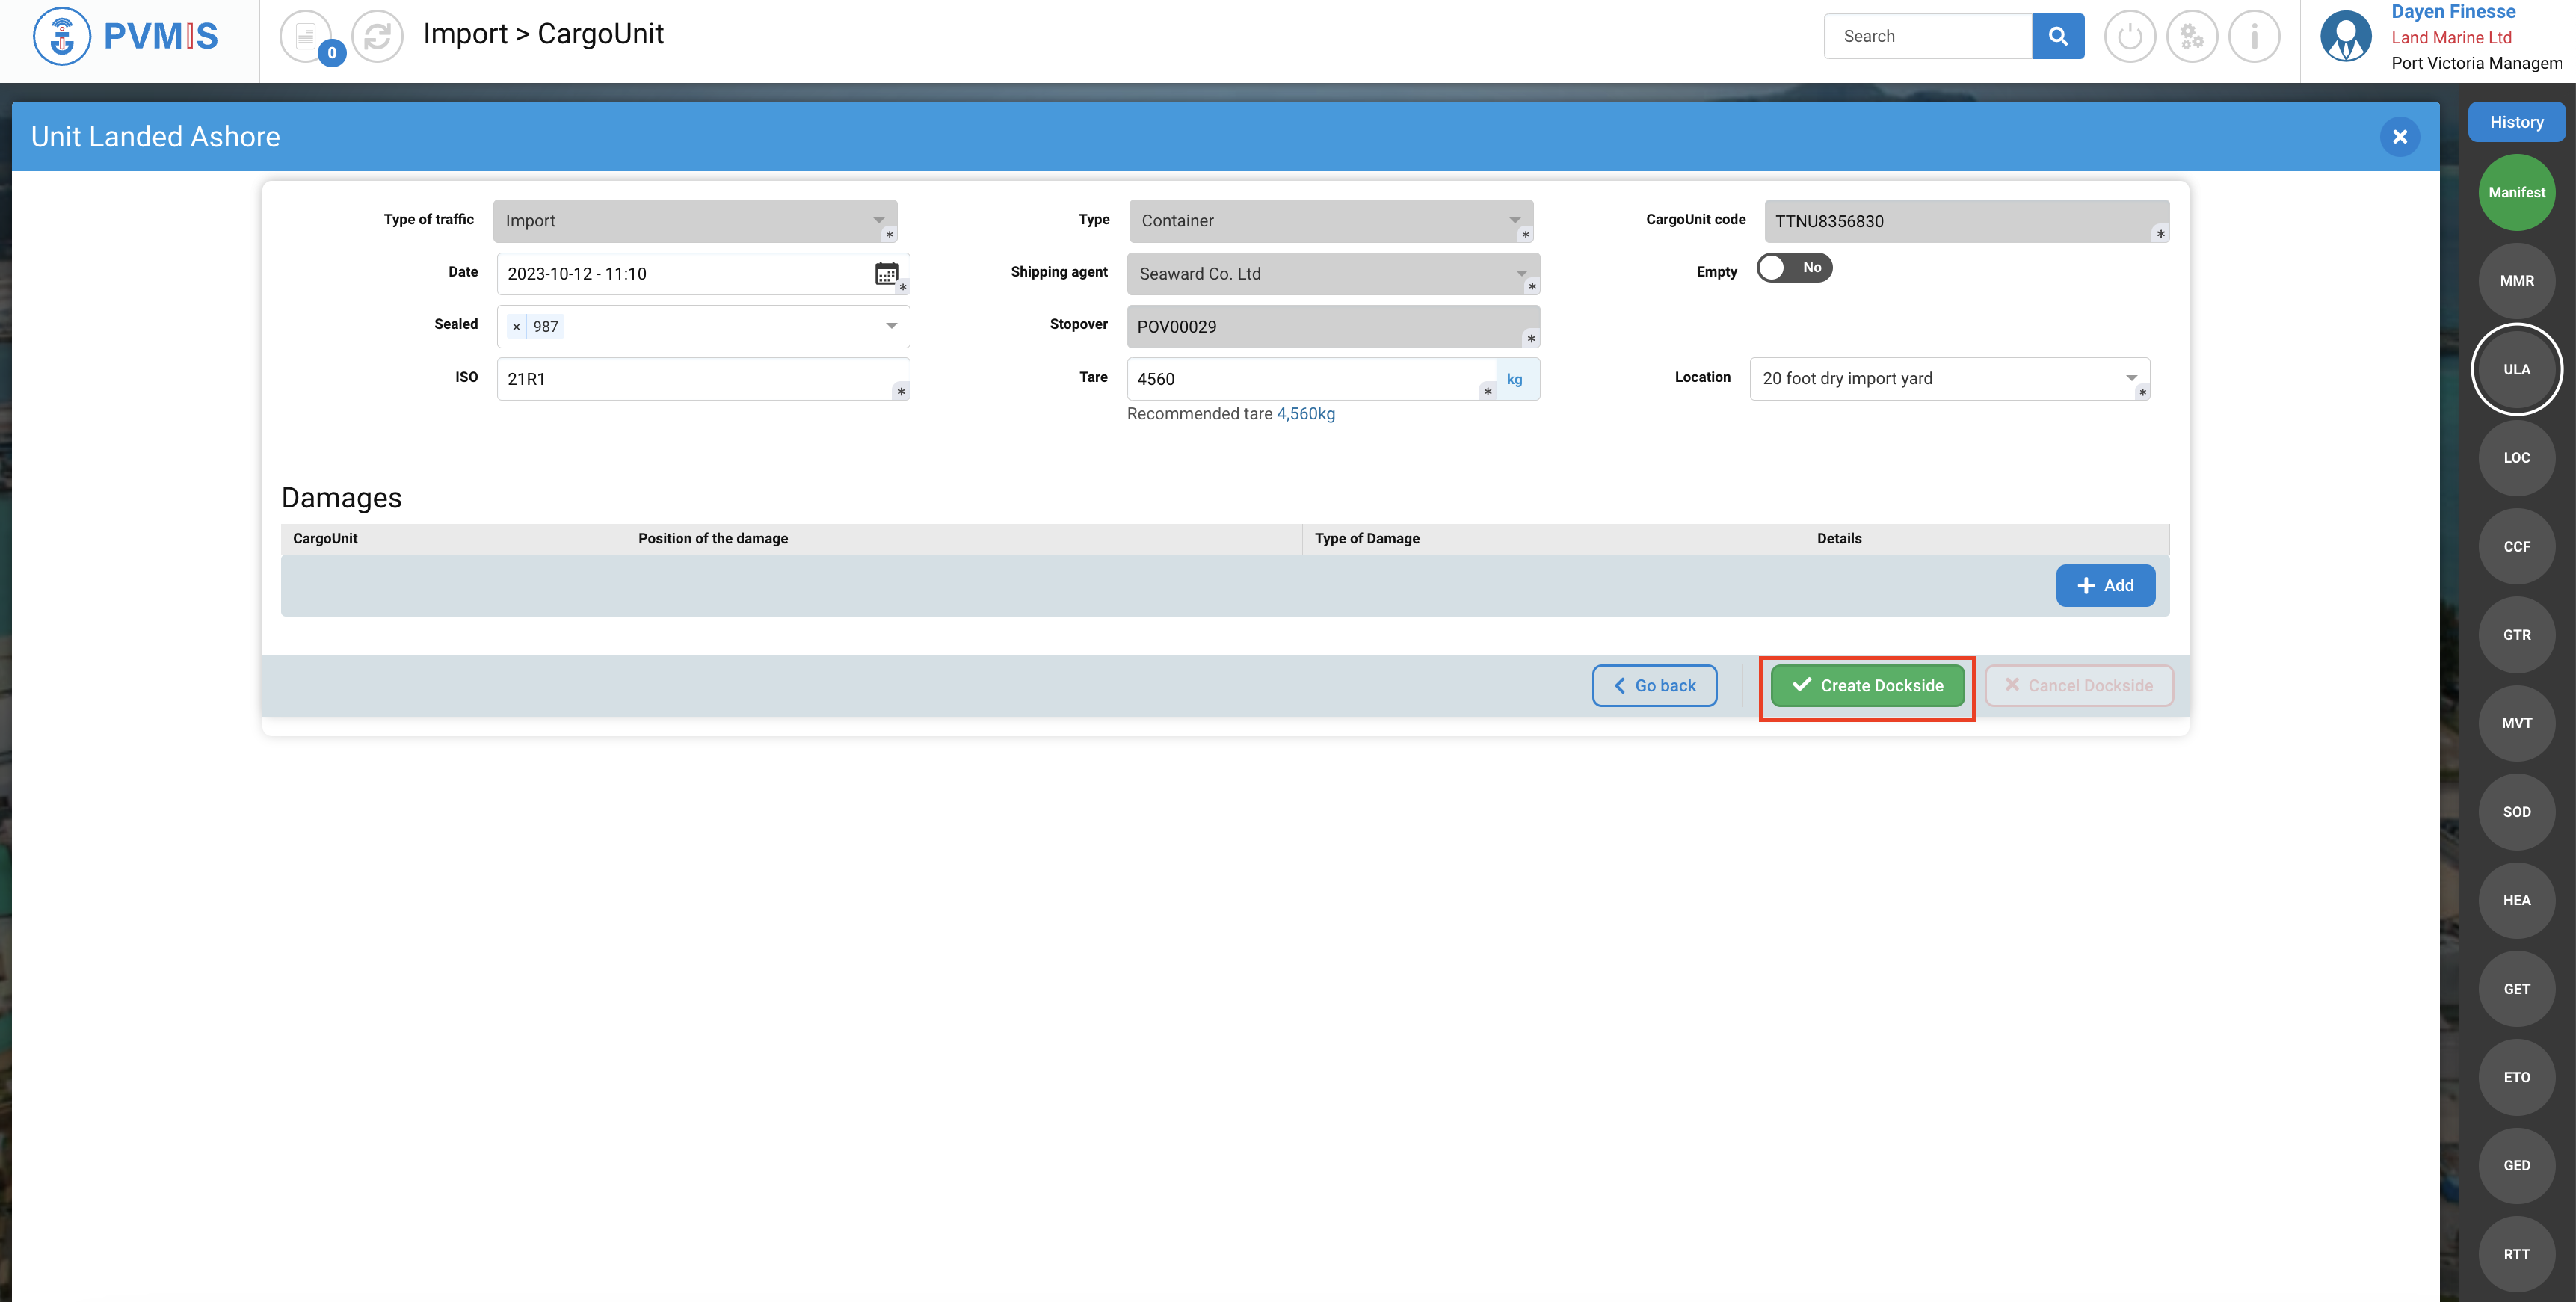Image resolution: width=2576 pixels, height=1302 pixels.
Task: Click the refresh arrows icon
Action: pyautogui.click(x=377, y=36)
